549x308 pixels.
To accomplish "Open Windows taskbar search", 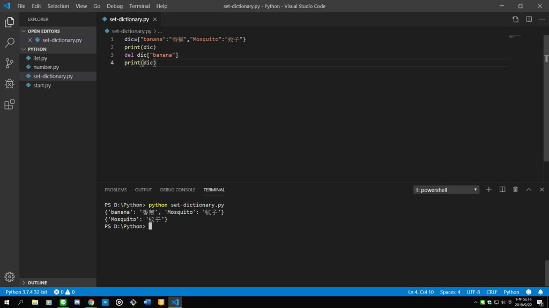I will click(x=21, y=303).
